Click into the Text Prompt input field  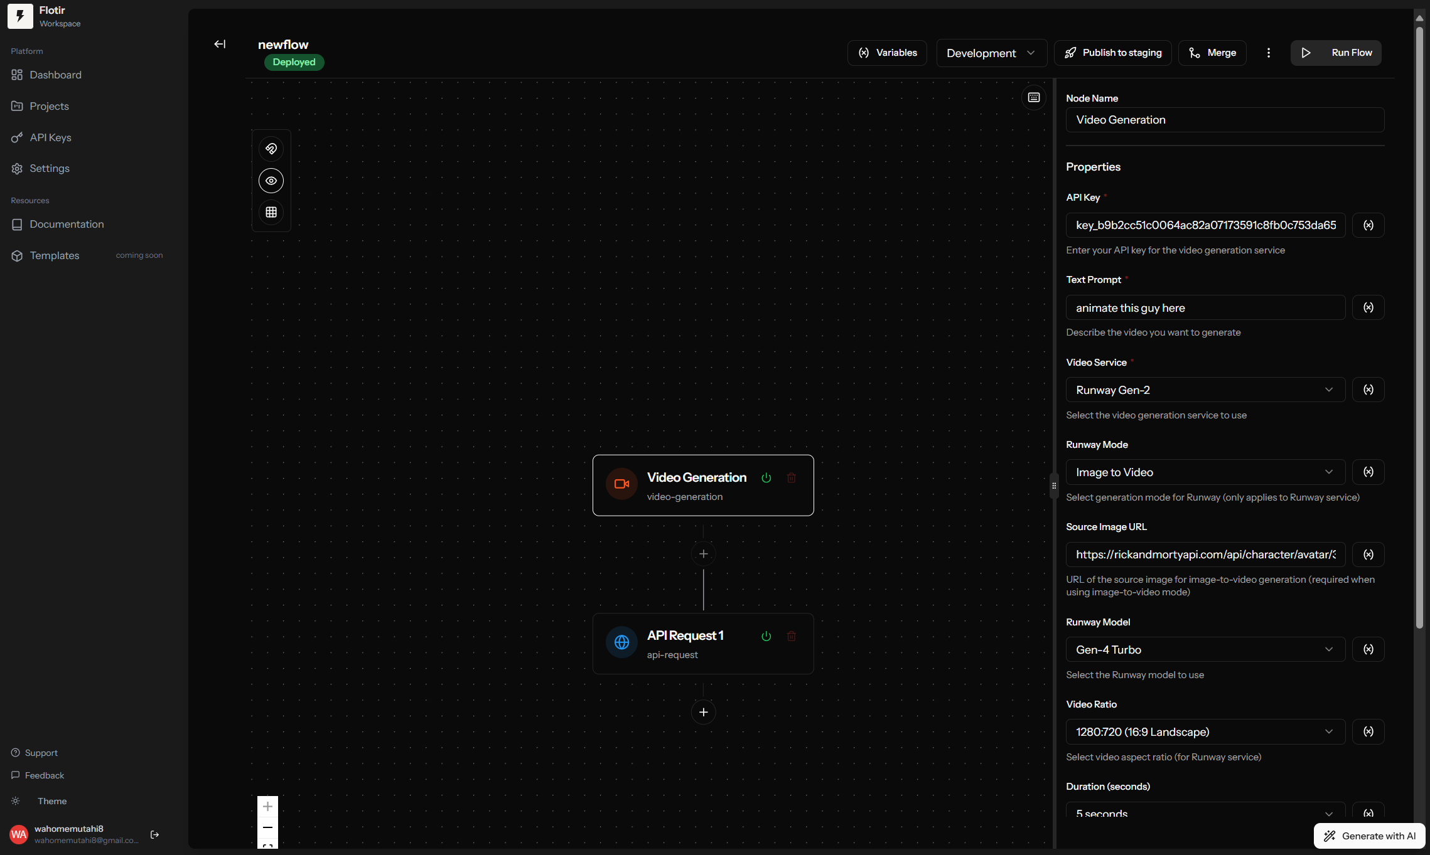[x=1205, y=307]
